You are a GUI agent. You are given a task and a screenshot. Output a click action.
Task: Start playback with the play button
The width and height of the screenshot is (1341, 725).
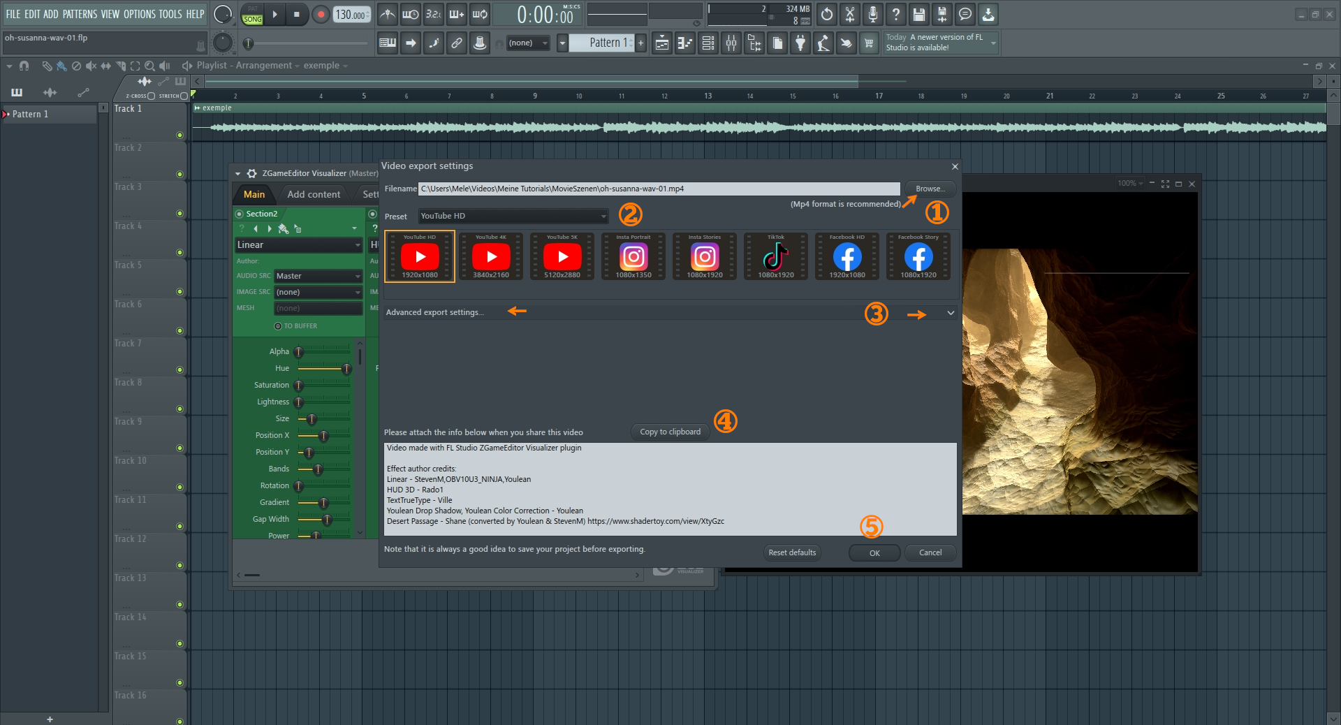[274, 14]
